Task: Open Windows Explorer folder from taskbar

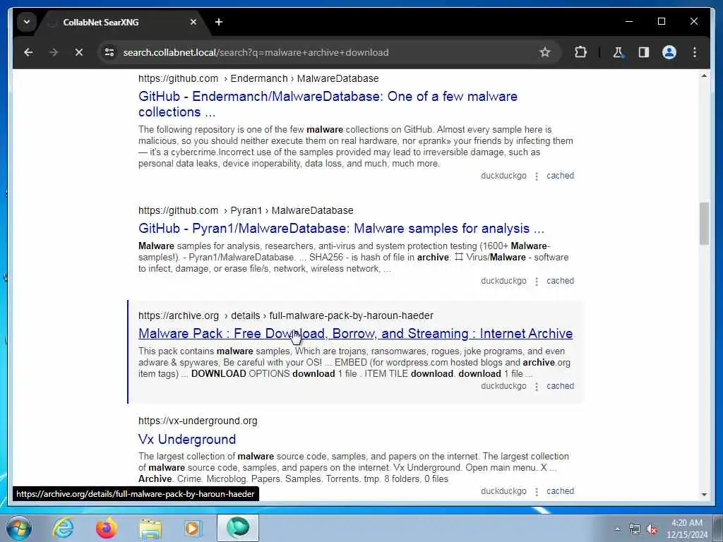Action: click(150, 528)
